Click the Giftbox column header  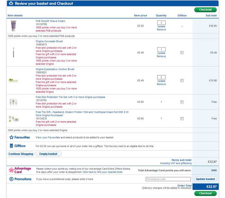point(182,15)
